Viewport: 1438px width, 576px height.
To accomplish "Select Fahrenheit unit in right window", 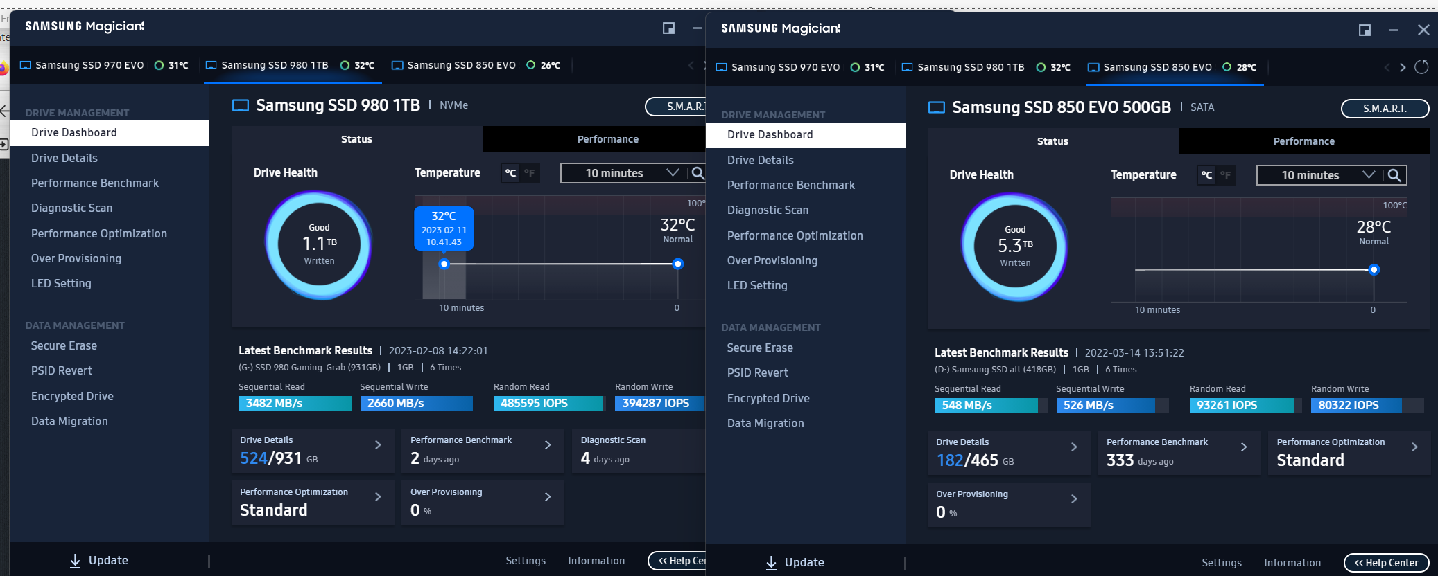I will (x=1225, y=175).
